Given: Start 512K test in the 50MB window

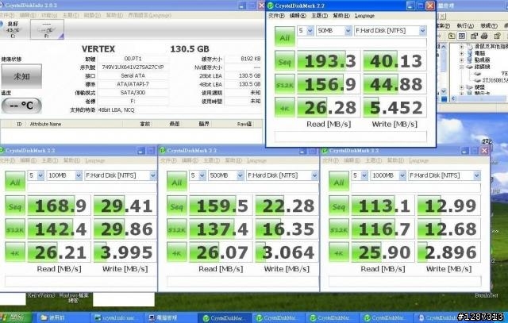Looking at the screenshot, I should [x=284, y=84].
